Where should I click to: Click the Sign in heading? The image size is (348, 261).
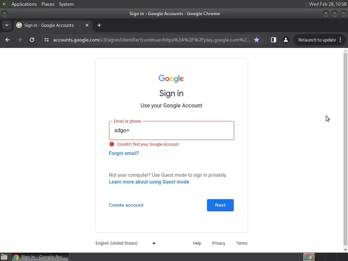(x=171, y=93)
